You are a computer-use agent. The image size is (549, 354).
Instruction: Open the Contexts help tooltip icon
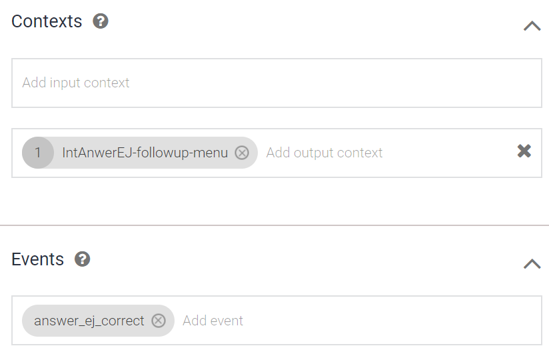(101, 21)
